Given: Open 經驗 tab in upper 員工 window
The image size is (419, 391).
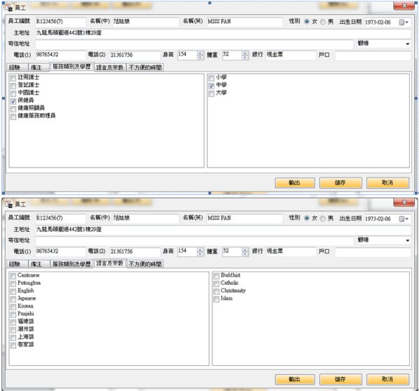Looking at the screenshot, I should 17,67.
